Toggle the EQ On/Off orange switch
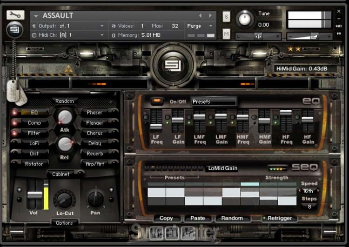This screenshot has height=247, width=349. [157, 101]
